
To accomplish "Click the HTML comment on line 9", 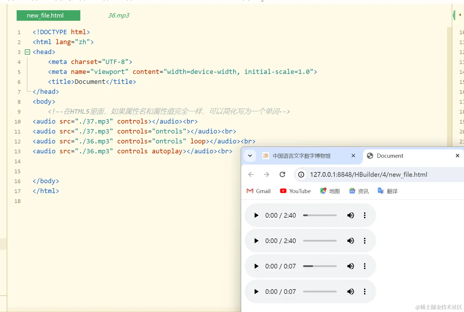I will pyautogui.click(x=169, y=112).
